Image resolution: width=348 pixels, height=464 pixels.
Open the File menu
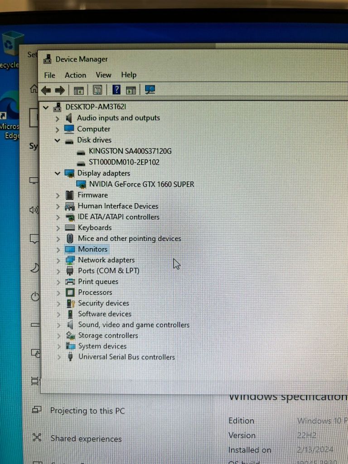point(50,76)
